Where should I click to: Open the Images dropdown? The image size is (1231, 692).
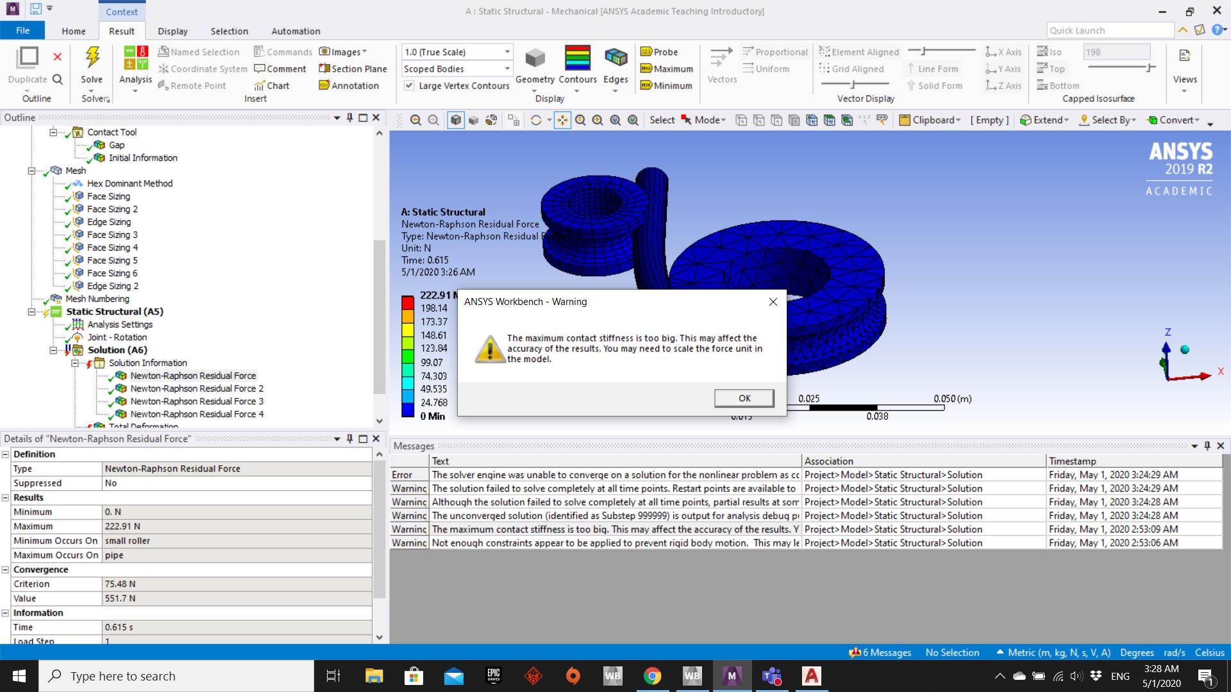(343, 52)
